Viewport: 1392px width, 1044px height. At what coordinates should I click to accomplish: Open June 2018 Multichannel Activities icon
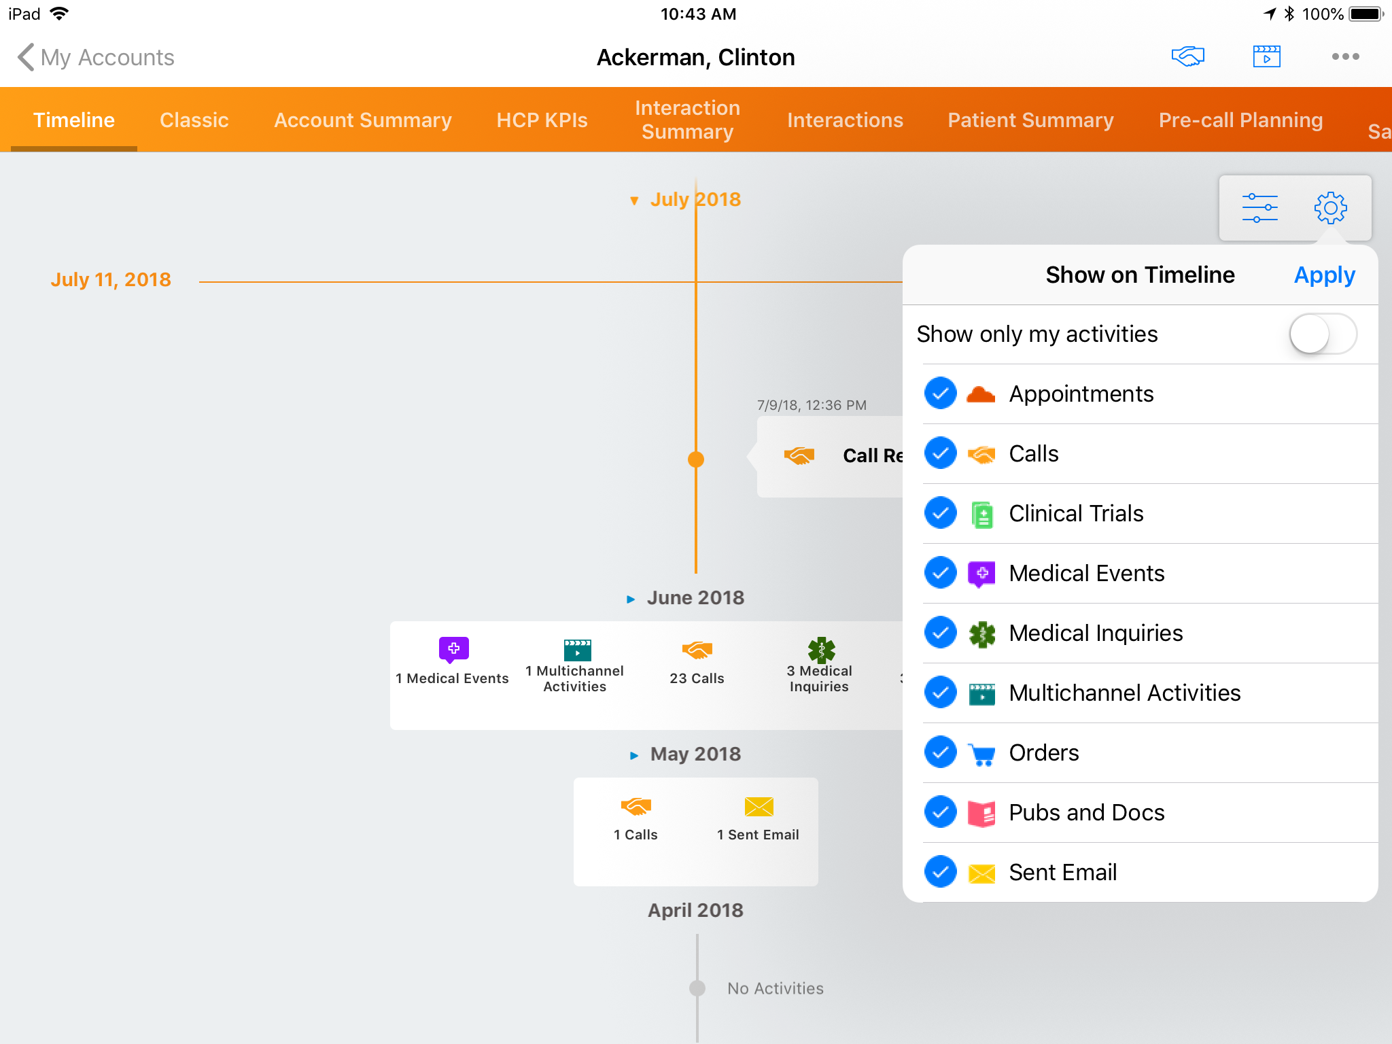click(577, 649)
